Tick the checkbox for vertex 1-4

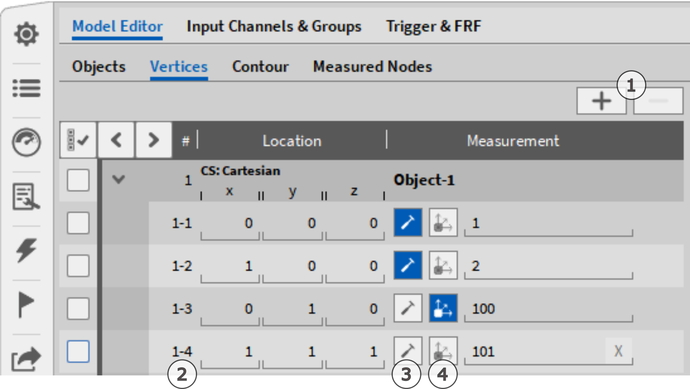point(78,351)
